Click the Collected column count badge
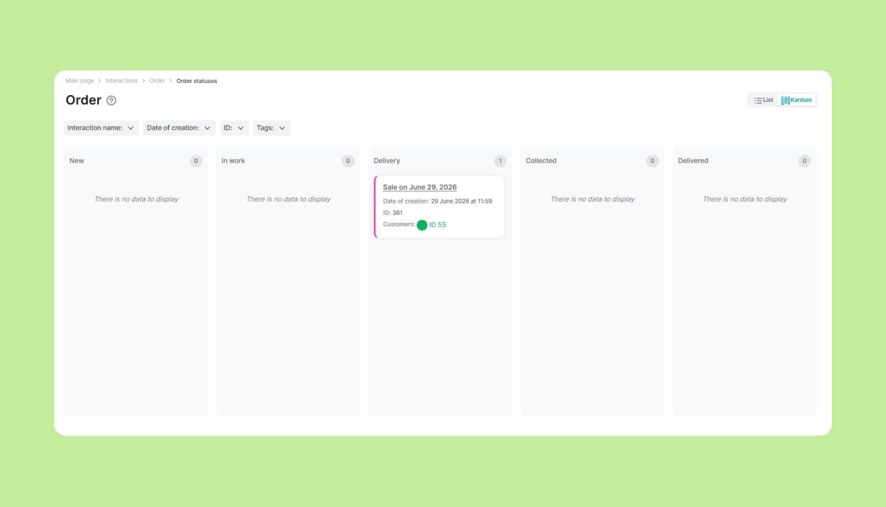 (652, 161)
